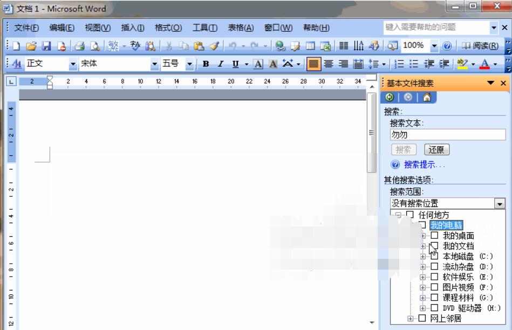Expand the 我的电脑 tree node

[x=413, y=224]
